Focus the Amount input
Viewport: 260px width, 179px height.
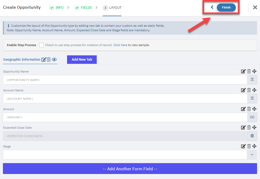125,117
